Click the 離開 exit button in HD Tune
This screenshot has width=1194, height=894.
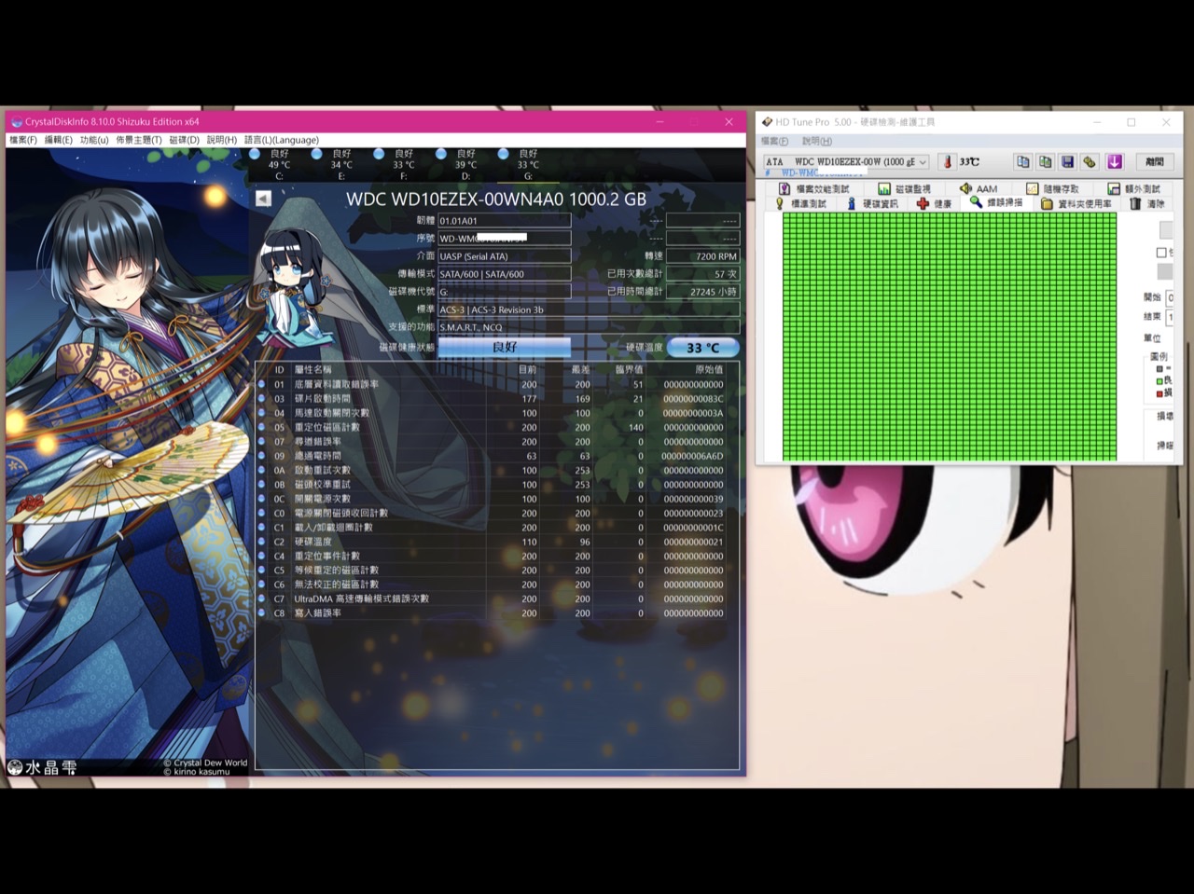[x=1155, y=162]
